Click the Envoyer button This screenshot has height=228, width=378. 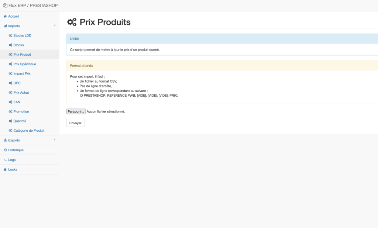(75, 123)
